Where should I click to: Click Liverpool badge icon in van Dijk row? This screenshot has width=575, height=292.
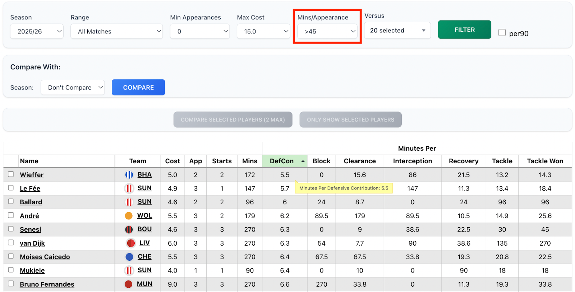[x=131, y=243]
